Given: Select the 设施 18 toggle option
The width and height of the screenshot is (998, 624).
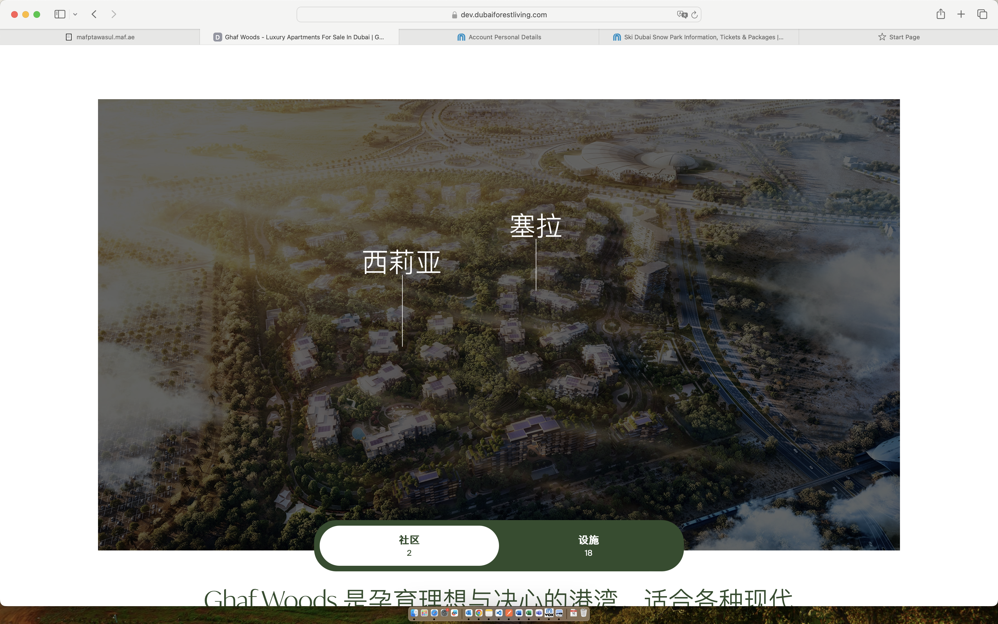Looking at the screenshot, I should tap(588, 546).
